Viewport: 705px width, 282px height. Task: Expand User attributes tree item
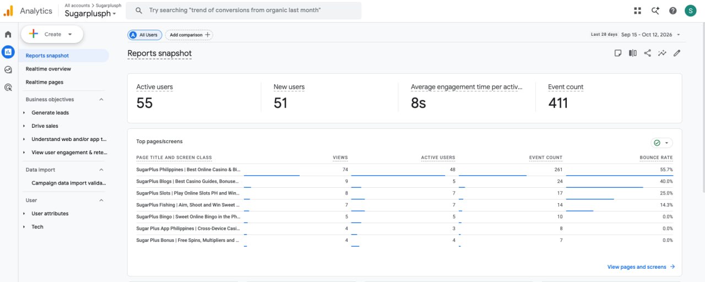[24, 214]
